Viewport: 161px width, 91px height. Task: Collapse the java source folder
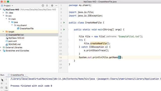(9, 22)
